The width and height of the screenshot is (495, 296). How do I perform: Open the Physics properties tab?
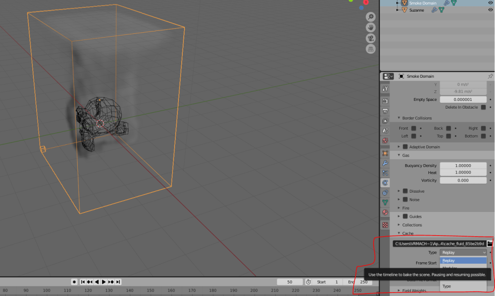[385, 183]
